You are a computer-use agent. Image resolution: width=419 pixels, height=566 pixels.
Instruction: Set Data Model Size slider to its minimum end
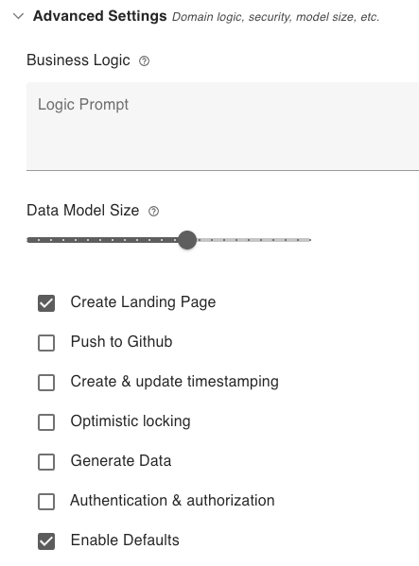28,240
